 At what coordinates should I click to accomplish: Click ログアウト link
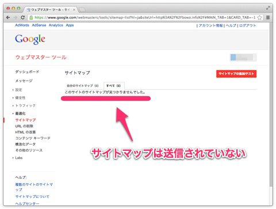click(247, 25)
